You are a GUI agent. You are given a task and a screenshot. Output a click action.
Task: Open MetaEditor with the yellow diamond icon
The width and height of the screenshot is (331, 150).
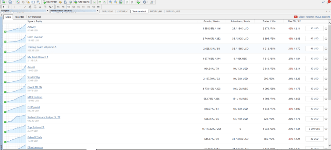pos(60,2)
